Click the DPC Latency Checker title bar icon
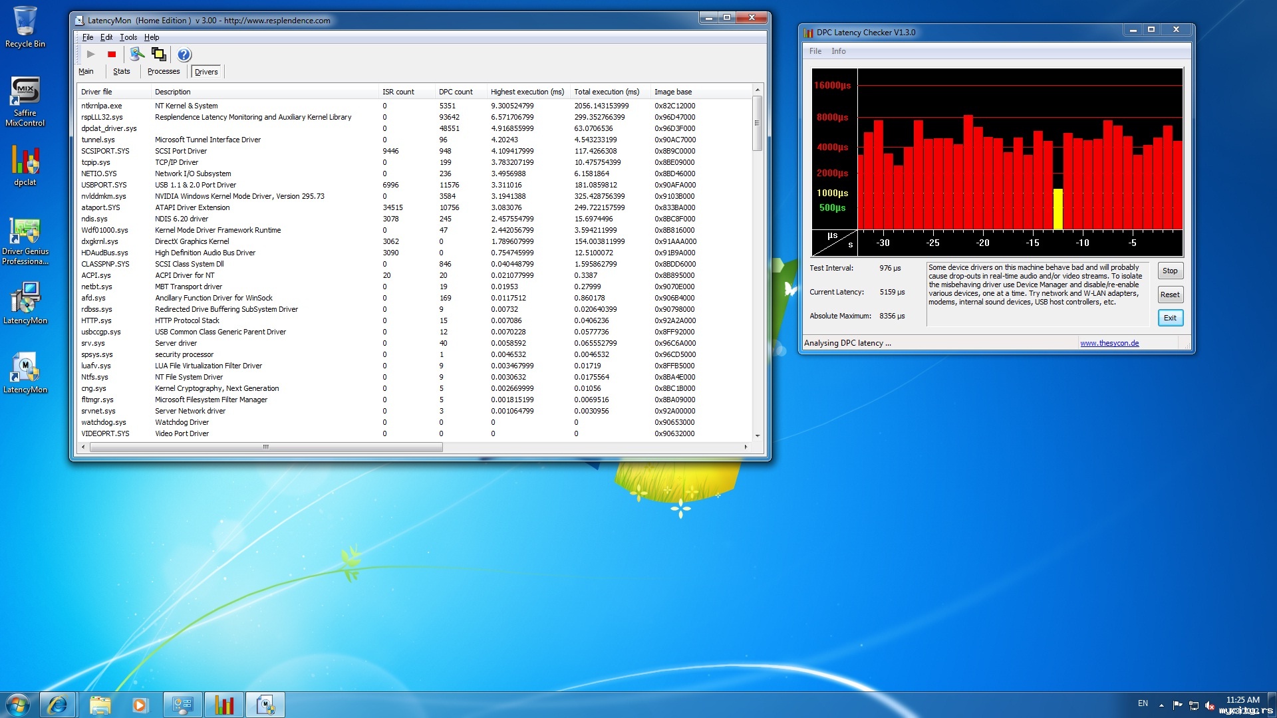The width and height of the screenshot is (1277, 718). tap(809, 33)
